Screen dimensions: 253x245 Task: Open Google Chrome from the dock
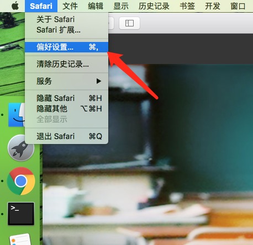point(21,181)
